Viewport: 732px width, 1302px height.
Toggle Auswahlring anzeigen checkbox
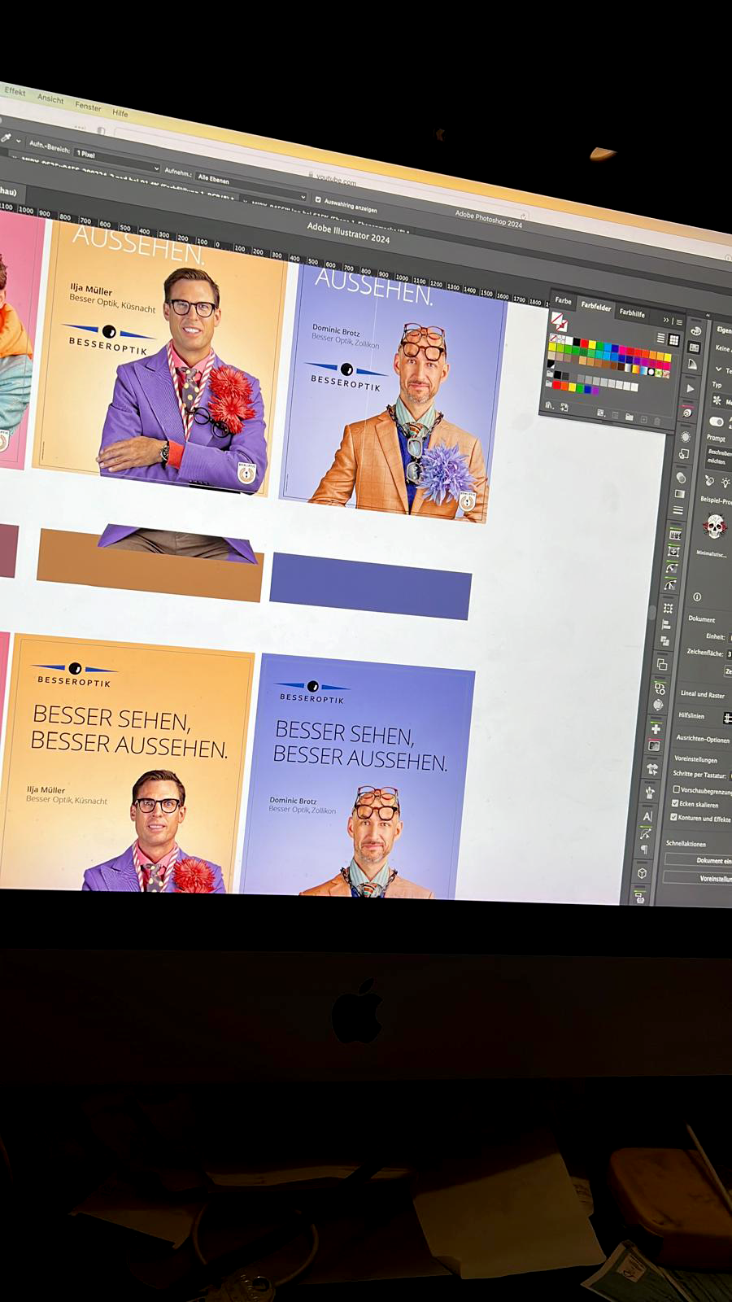tap(318, 199)
